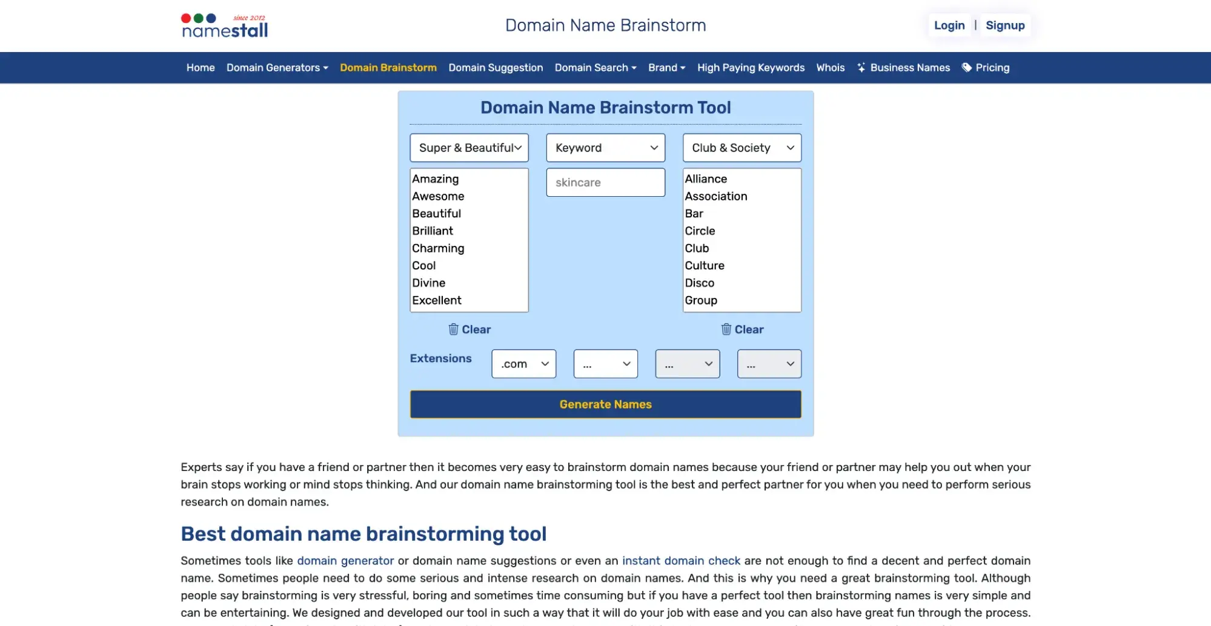
Task: Open the Domain Search menu
Action: pos(595,68)
